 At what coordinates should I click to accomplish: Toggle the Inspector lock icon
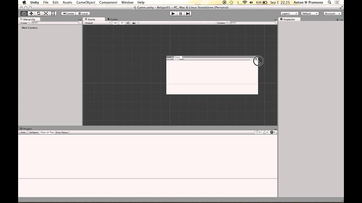click(337, 20)
